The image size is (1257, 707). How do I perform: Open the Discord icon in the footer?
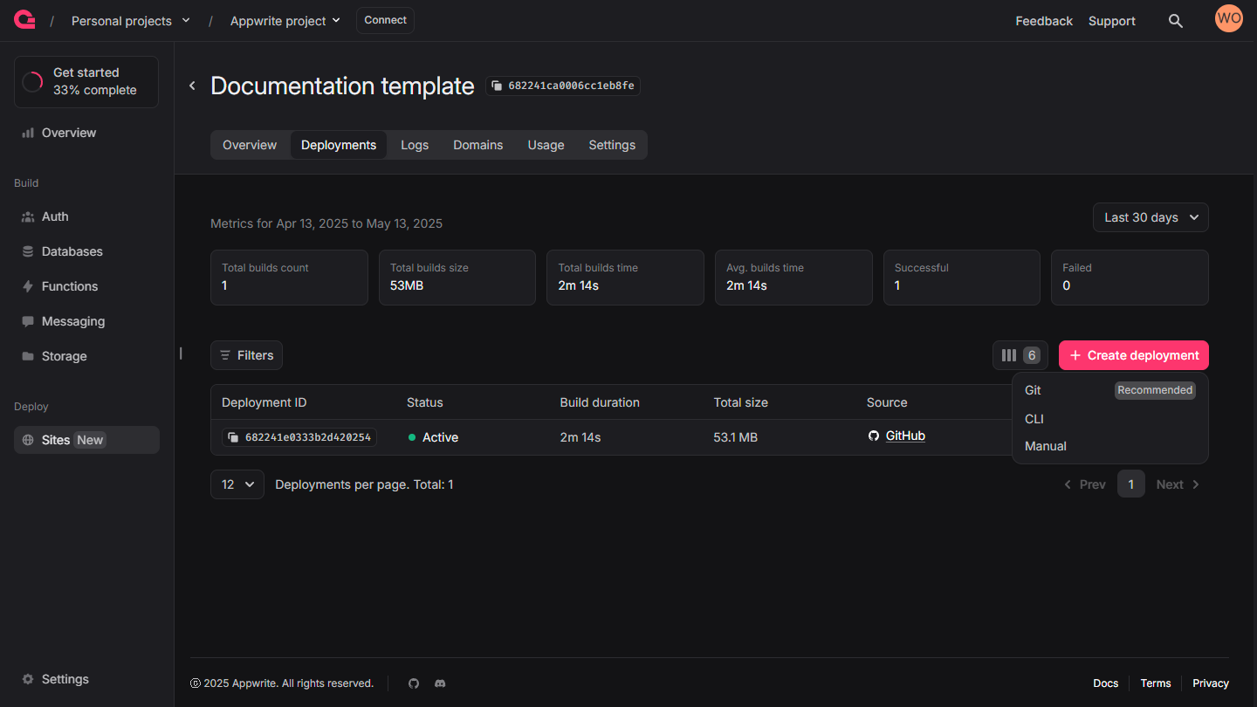(x=440, y=683)
